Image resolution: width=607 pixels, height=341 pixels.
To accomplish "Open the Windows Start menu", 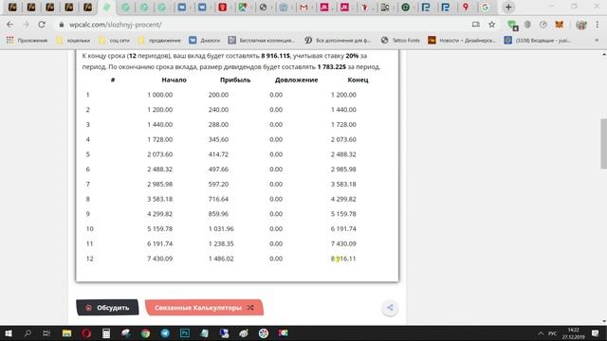I will point(9,333).
